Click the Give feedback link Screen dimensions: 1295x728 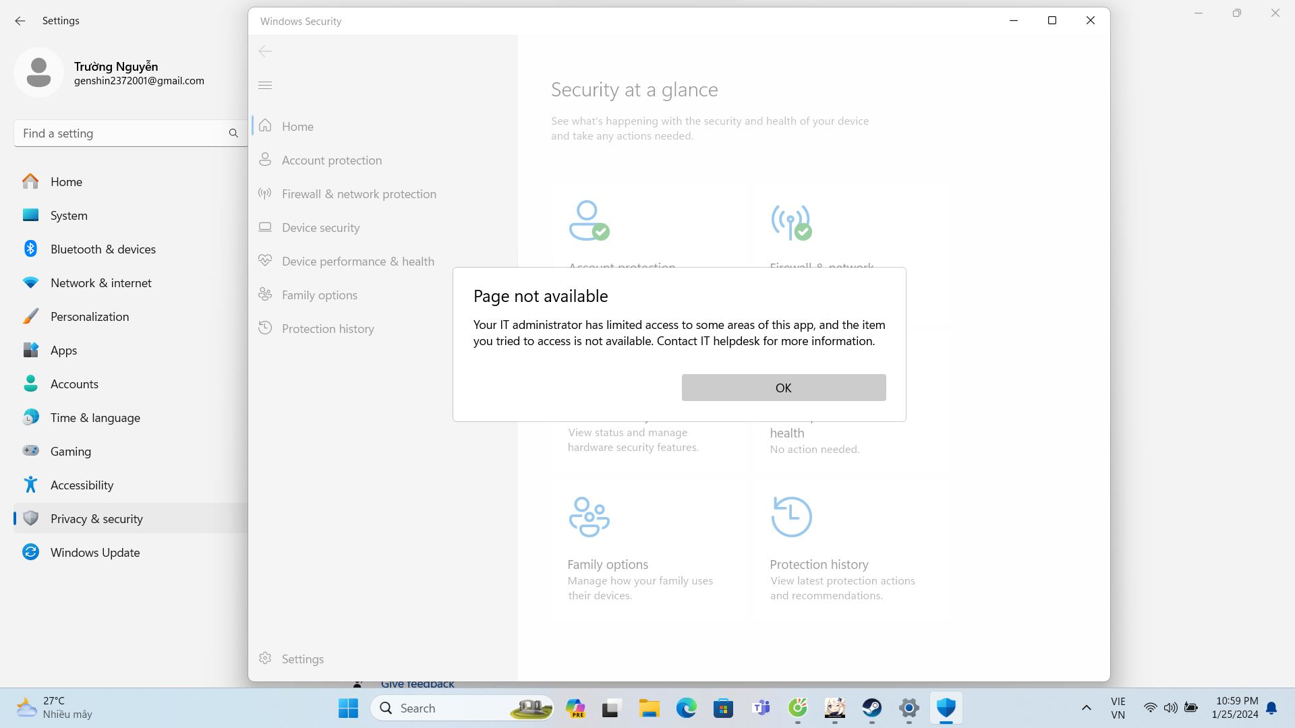[417, 684]
